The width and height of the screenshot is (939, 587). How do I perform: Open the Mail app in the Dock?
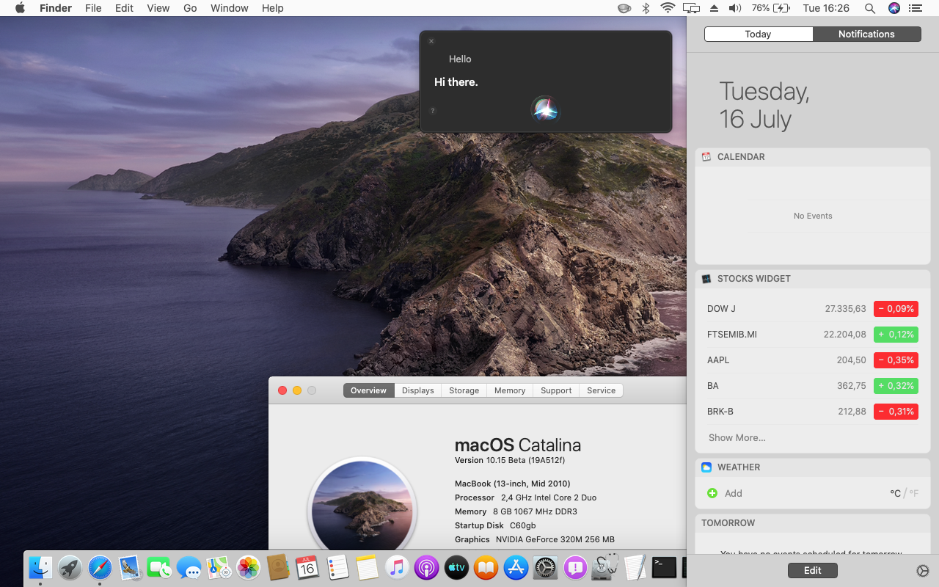coord(130,567)
